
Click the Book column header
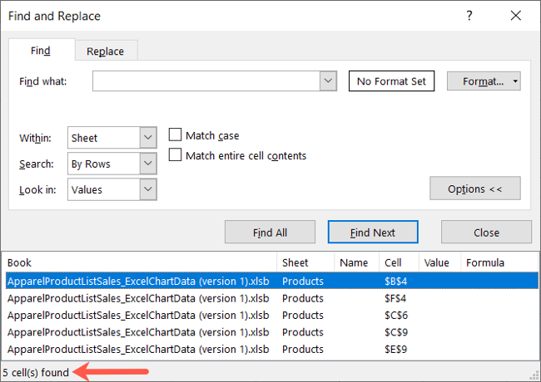pyautogui.click(x=140, y=263)
